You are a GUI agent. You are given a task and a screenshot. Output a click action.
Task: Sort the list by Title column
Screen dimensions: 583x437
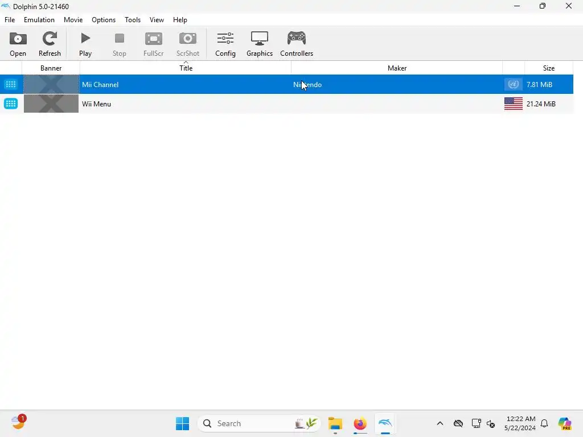(186, 68)
